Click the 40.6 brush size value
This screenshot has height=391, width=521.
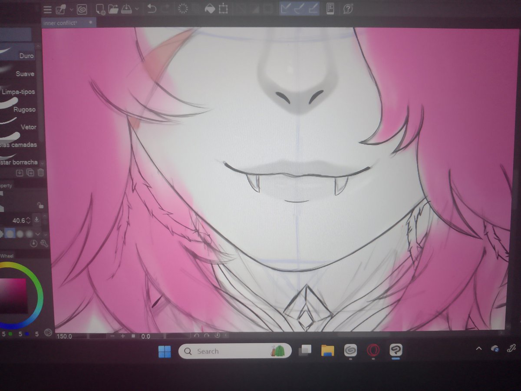(x=19, y=220)
